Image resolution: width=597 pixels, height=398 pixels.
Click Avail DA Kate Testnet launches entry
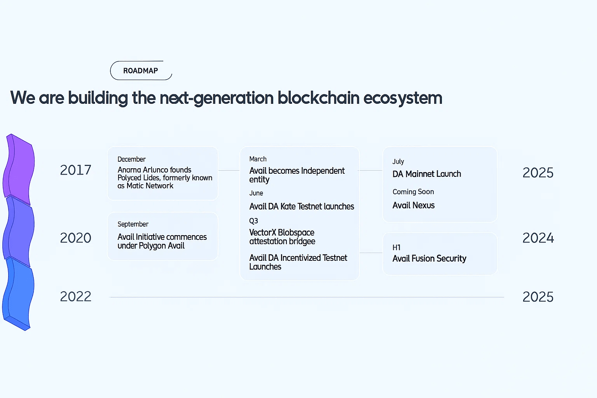tap(302, 206)
